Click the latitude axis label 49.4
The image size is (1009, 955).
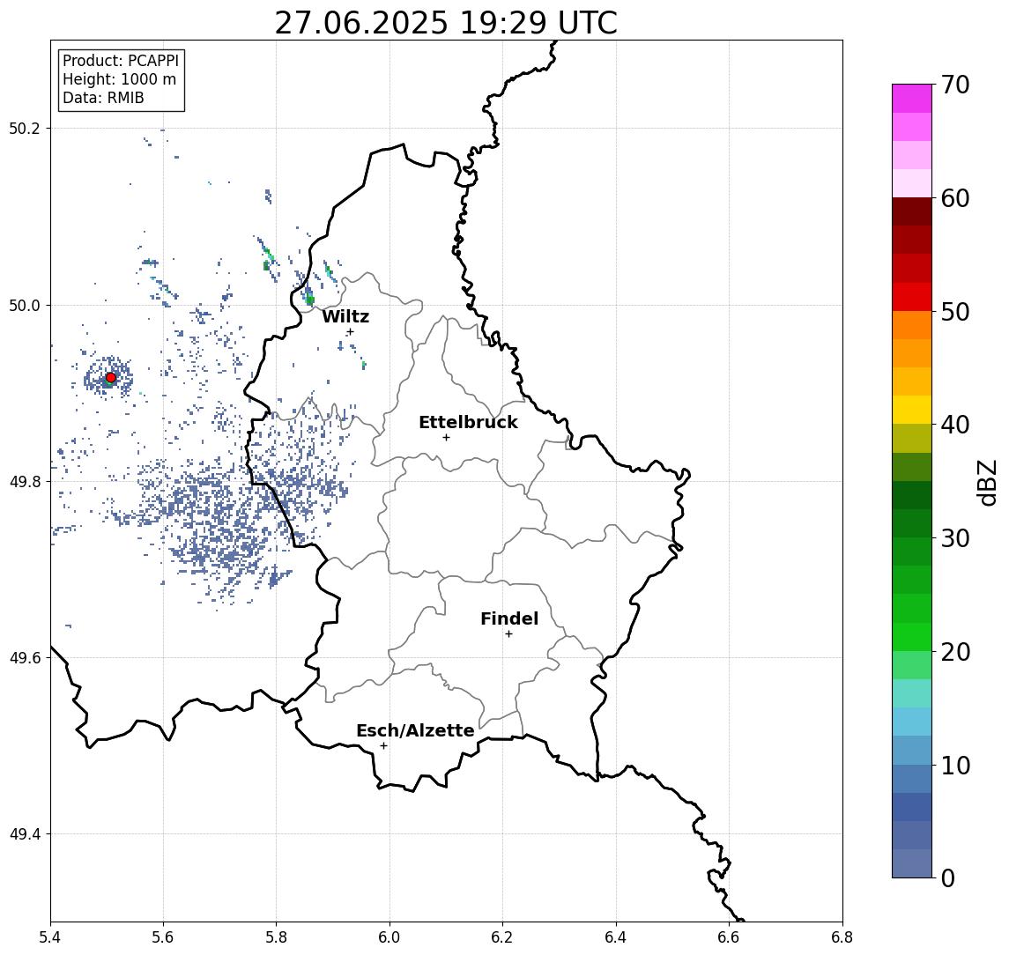(x=24, y=834)
